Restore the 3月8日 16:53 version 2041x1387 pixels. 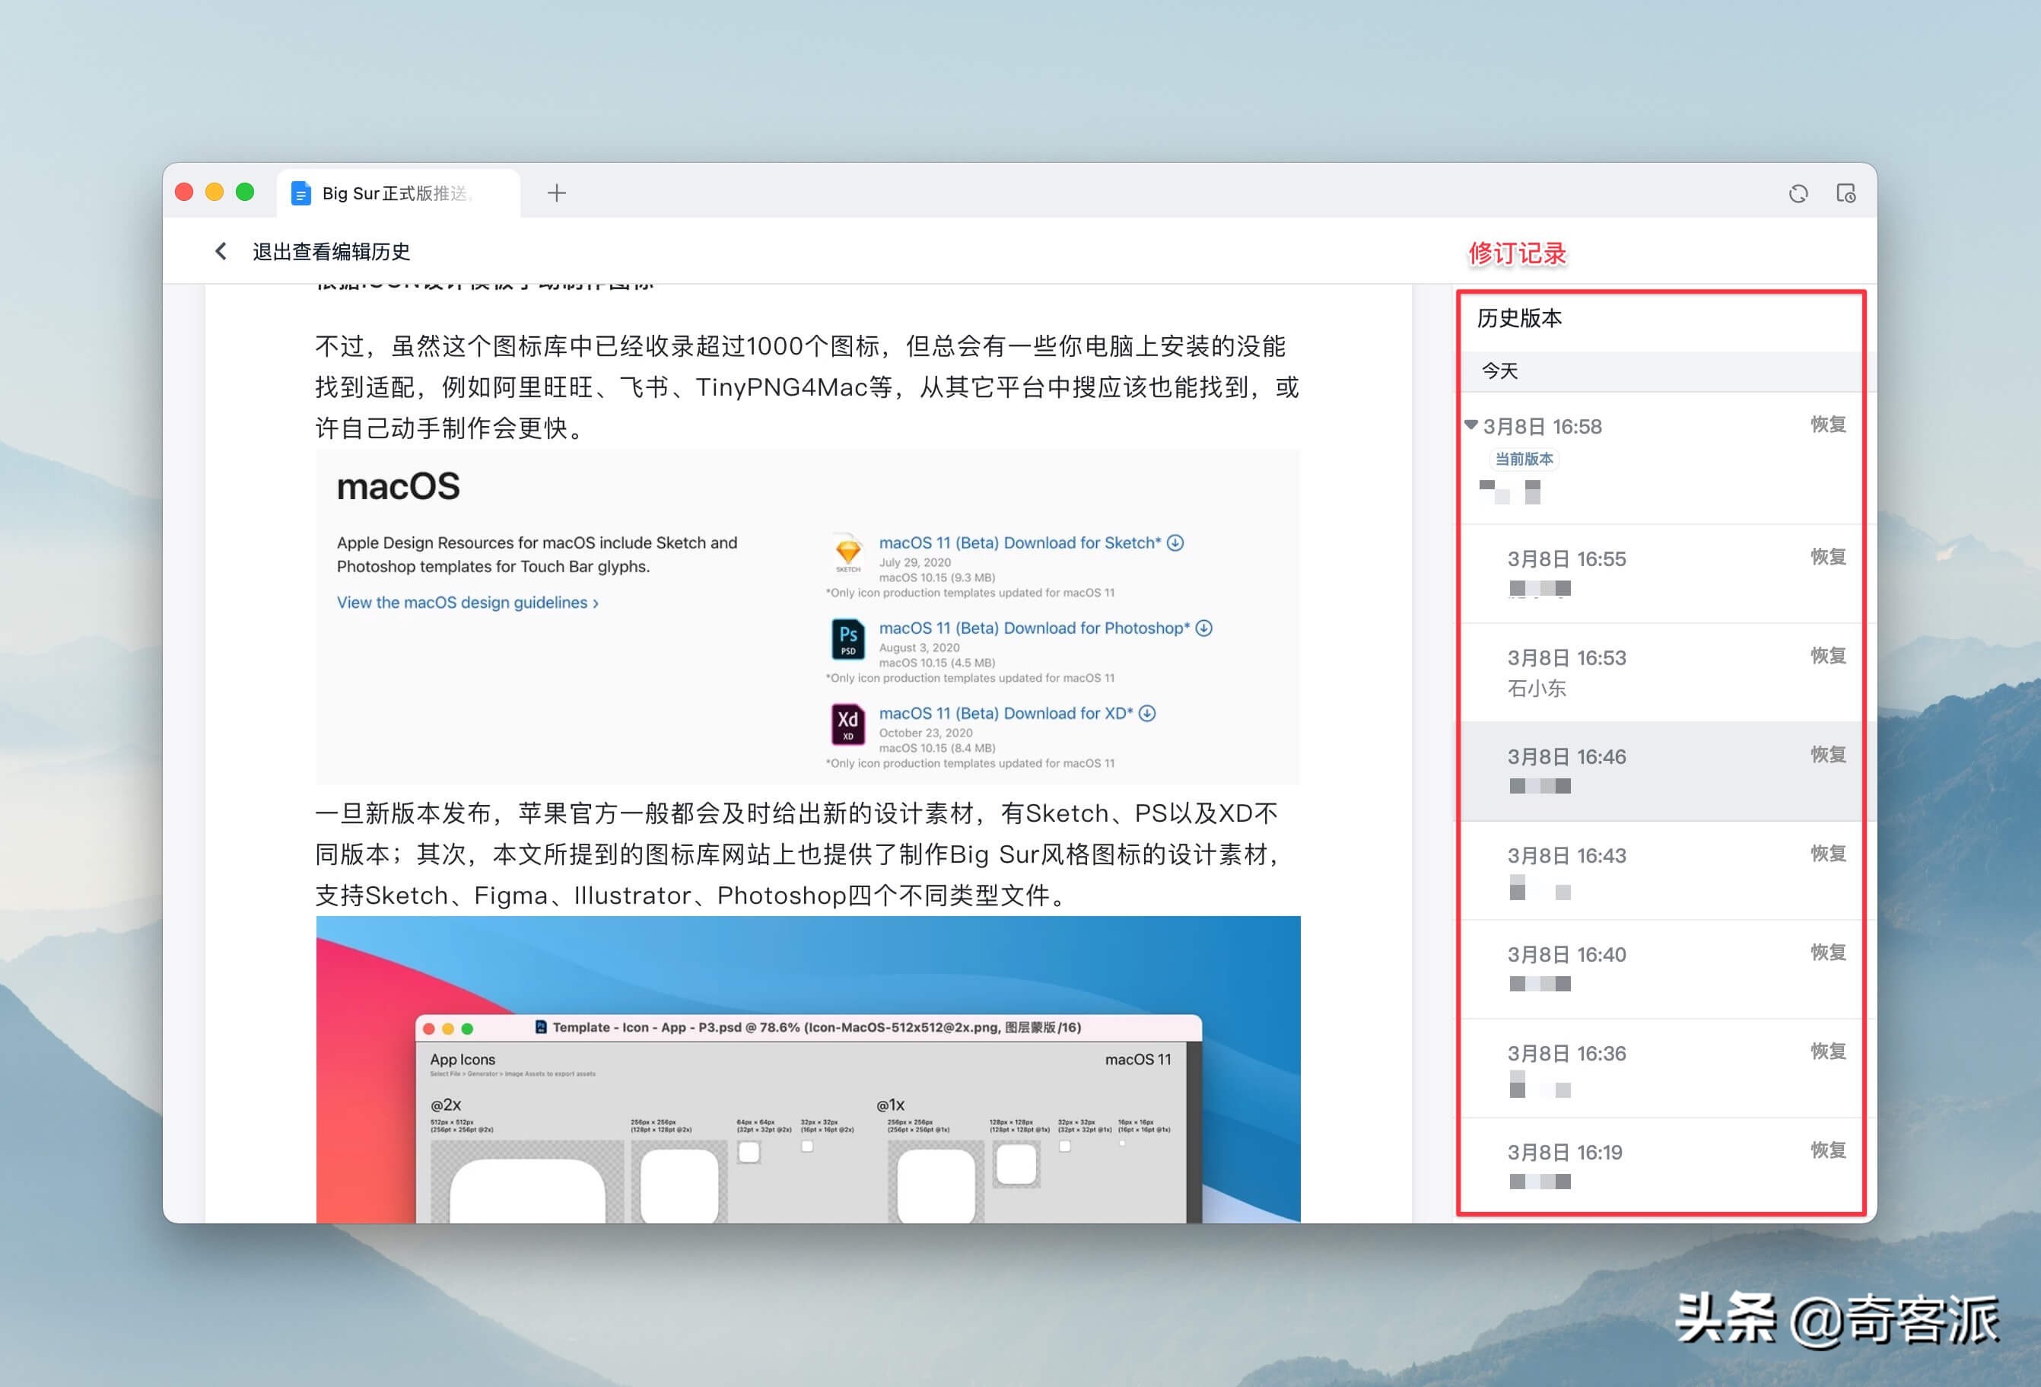click(x=1827, y=656)
